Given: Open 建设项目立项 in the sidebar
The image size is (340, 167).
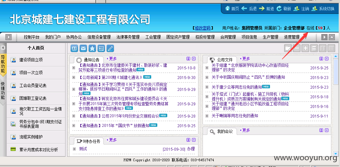Looking at the screenshot, I should (36, 60).
